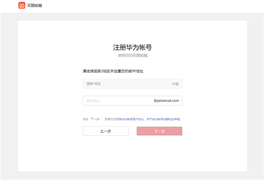Click empty space in the white header bar
Screen dimensions: 264x180
pos(154,6)
